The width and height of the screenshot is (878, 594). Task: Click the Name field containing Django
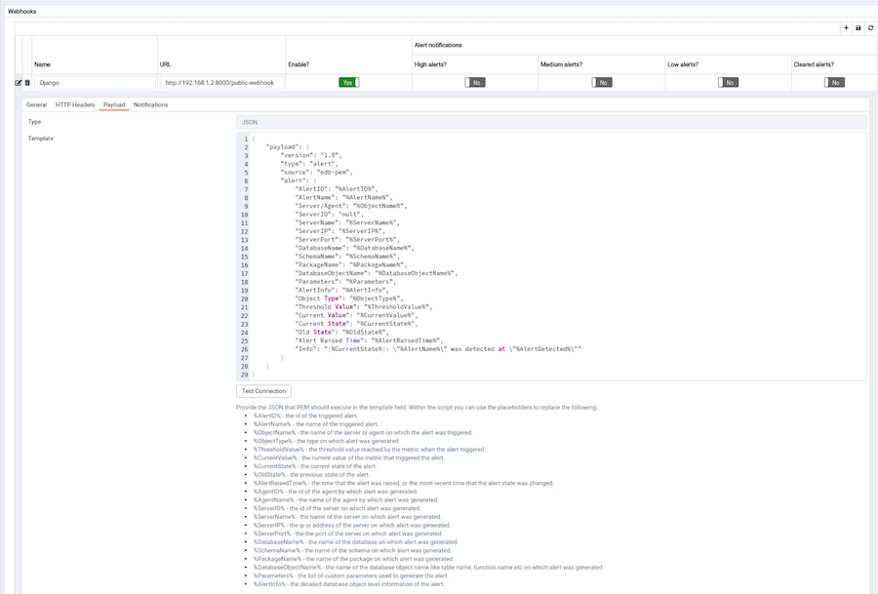point(95,83)
